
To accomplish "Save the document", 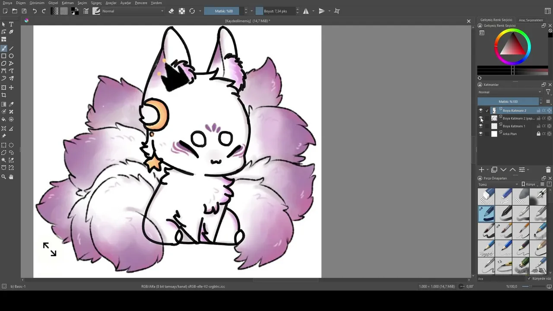I will [24, 11].
